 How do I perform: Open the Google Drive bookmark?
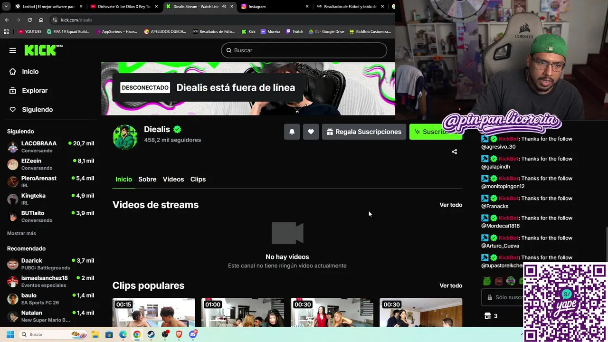(x=326, y=32)
